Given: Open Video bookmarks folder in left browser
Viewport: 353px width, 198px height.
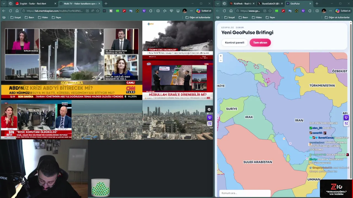Looking at the screenshot, I should pos(43,17).
